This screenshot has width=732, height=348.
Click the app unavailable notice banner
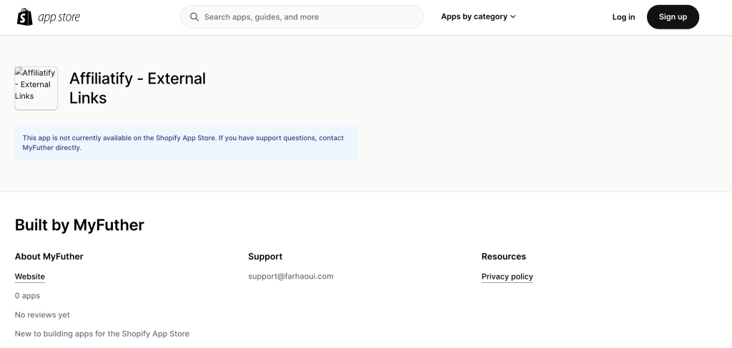coord(186,143)
